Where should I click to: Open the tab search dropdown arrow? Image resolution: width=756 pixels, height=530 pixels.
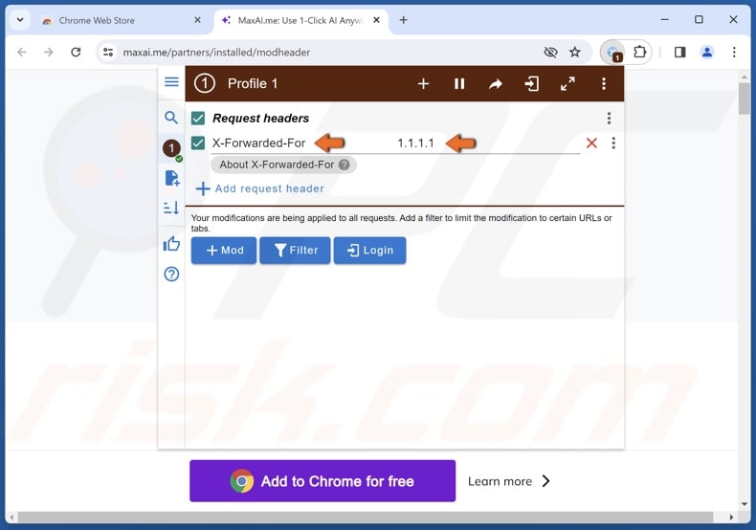[x=20, y=20]
